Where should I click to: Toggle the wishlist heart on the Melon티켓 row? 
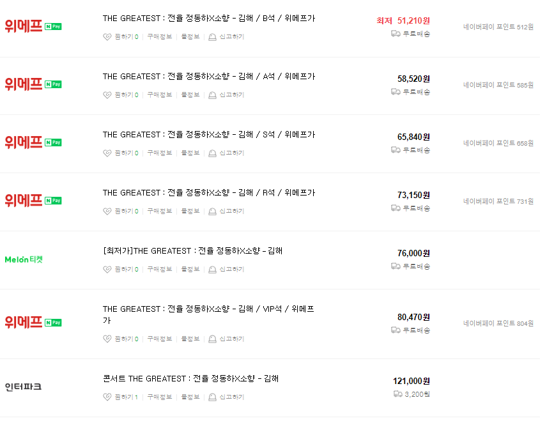coord(106,269)
